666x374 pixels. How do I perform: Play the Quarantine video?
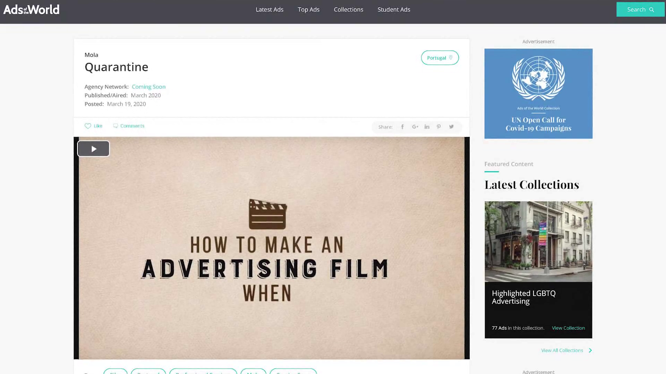[x=93, y=149]
